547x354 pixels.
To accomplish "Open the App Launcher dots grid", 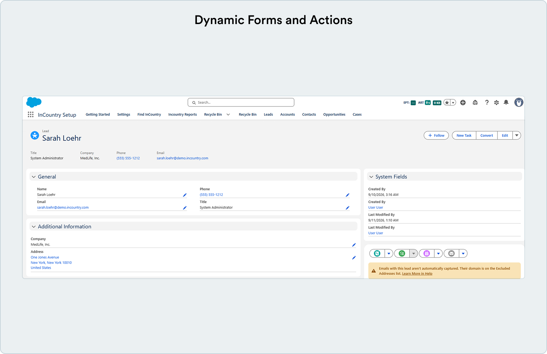I will coord(31,114).
